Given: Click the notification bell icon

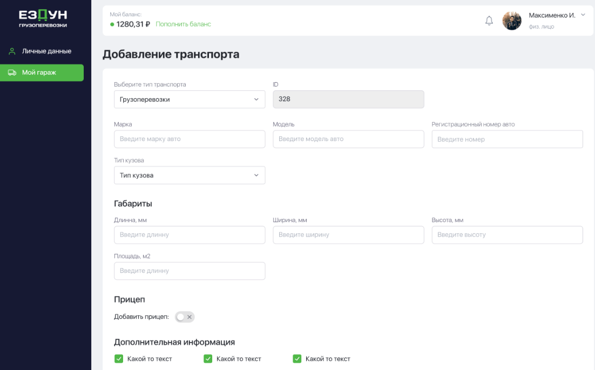Looking at the screenshot, I should point(489,21).
